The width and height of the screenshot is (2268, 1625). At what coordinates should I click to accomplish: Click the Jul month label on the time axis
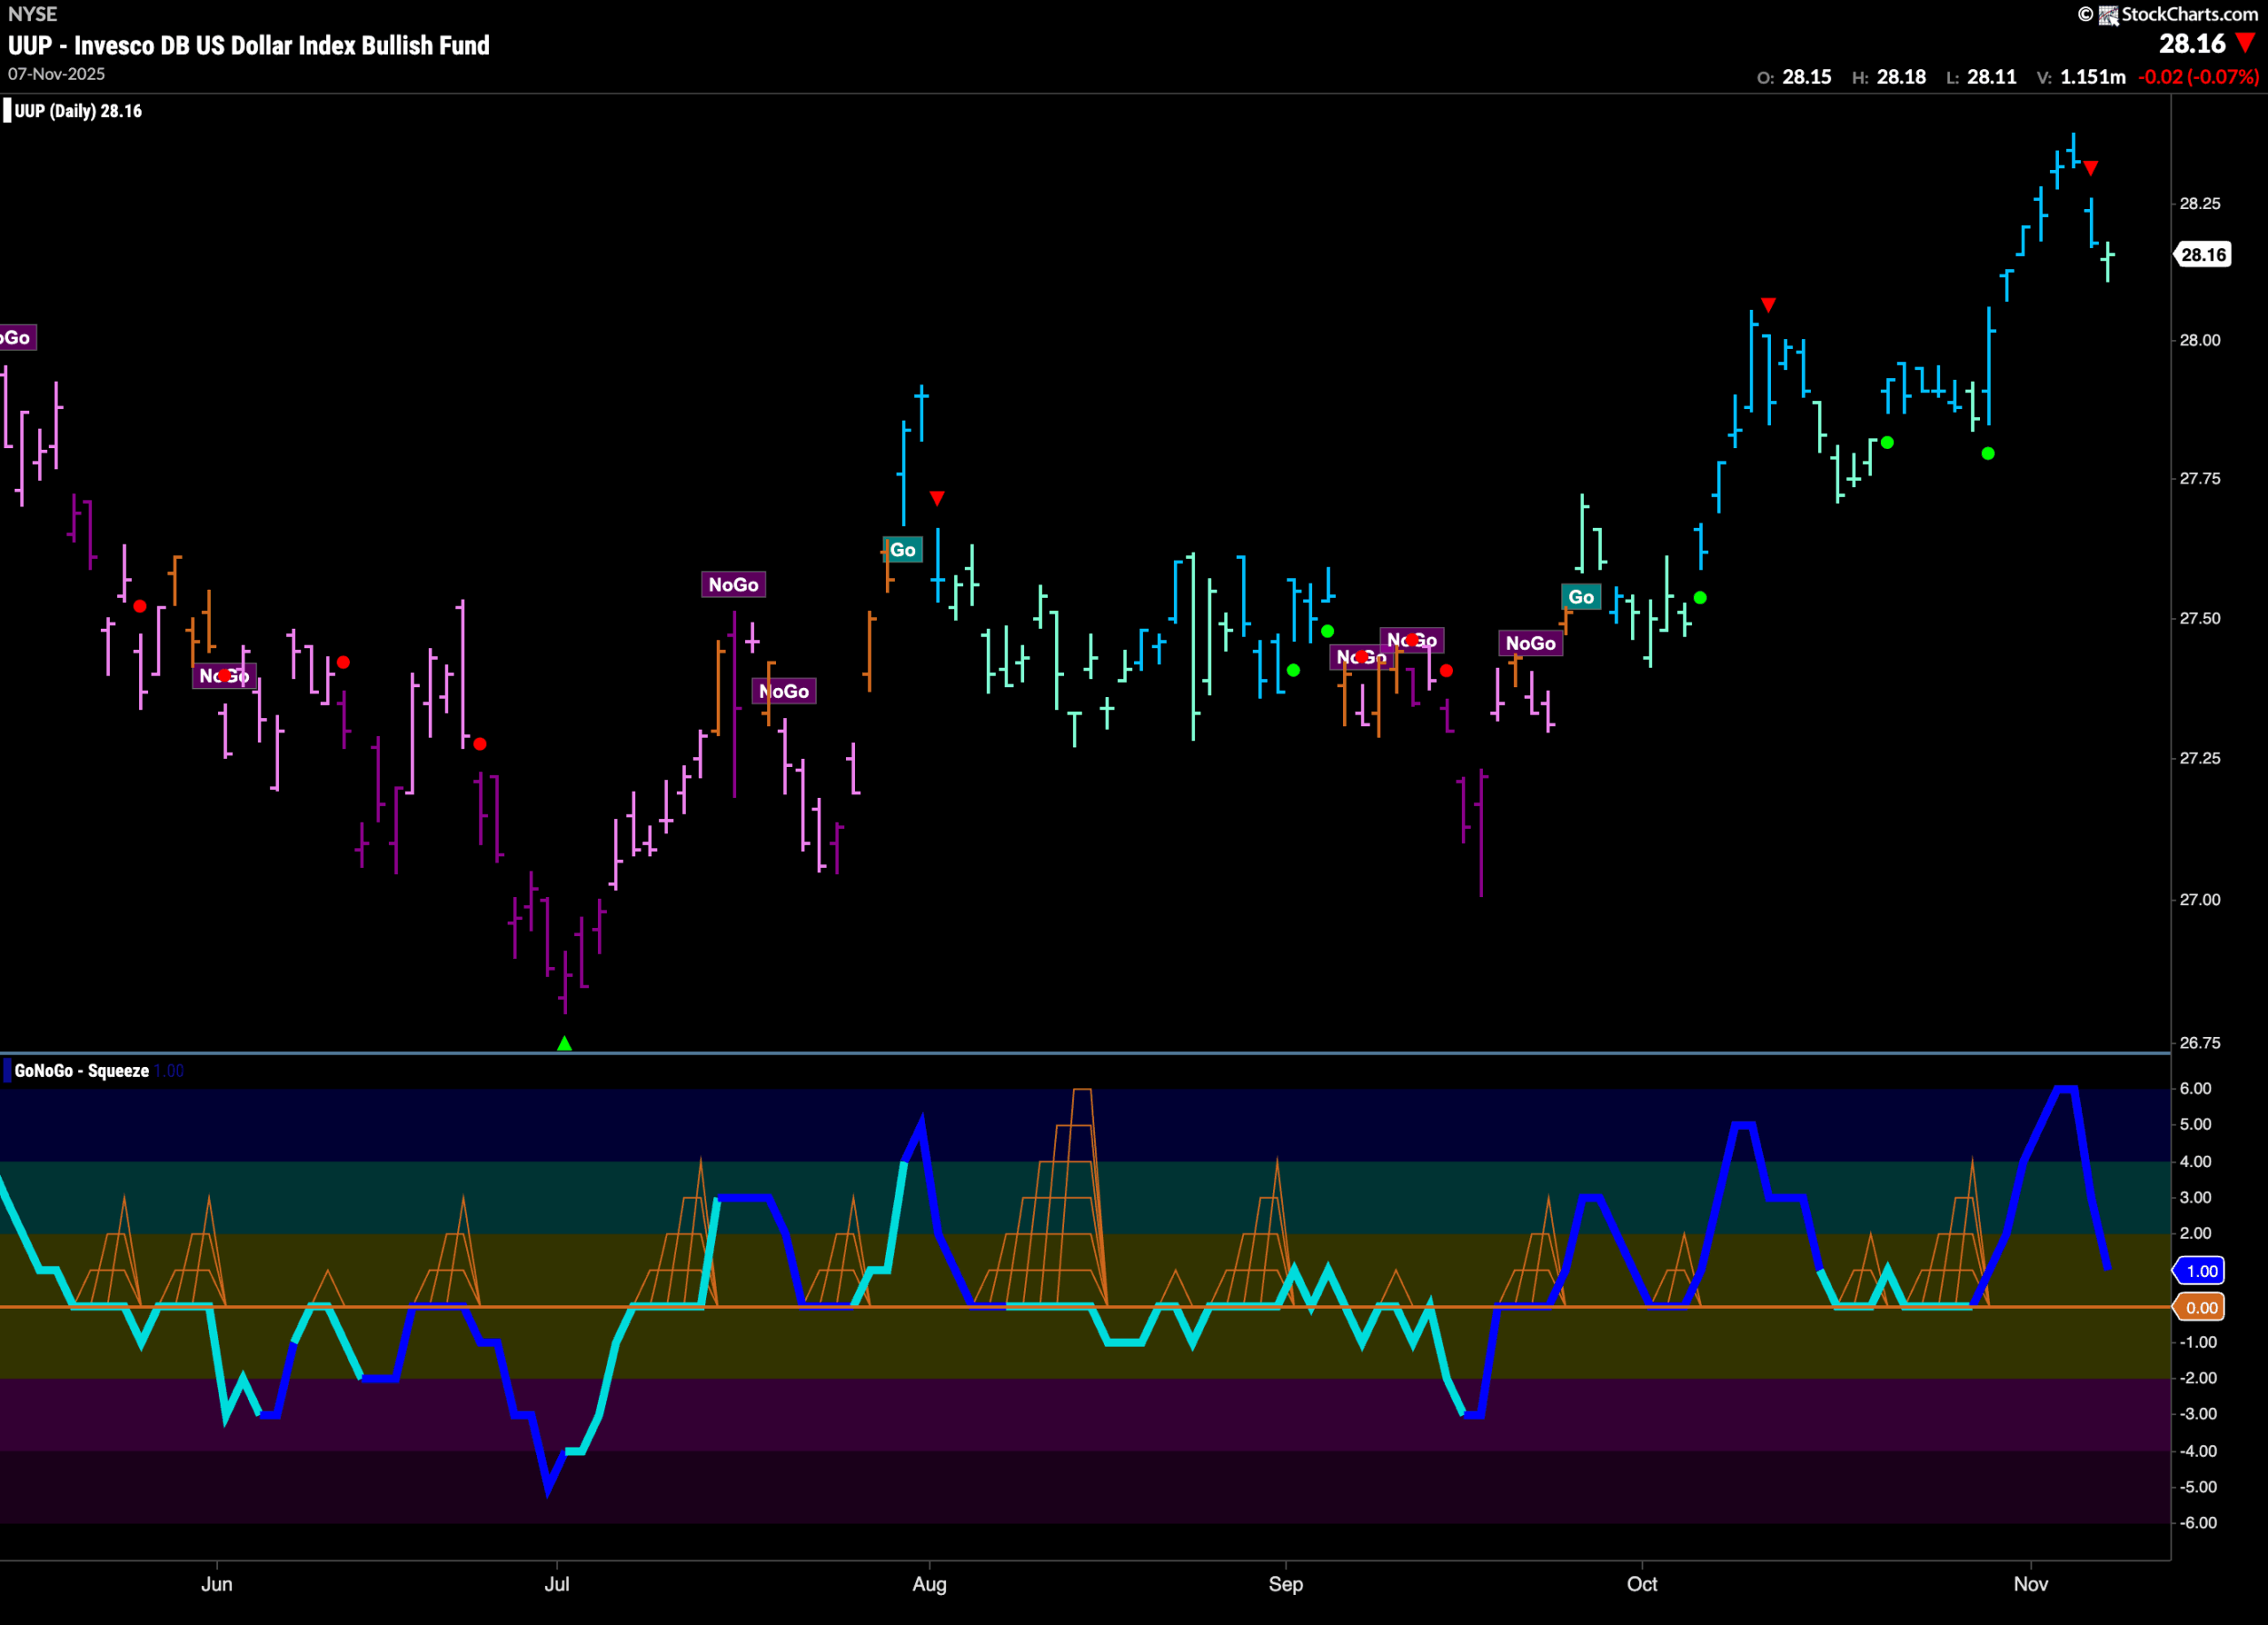tap(557, 1584)
